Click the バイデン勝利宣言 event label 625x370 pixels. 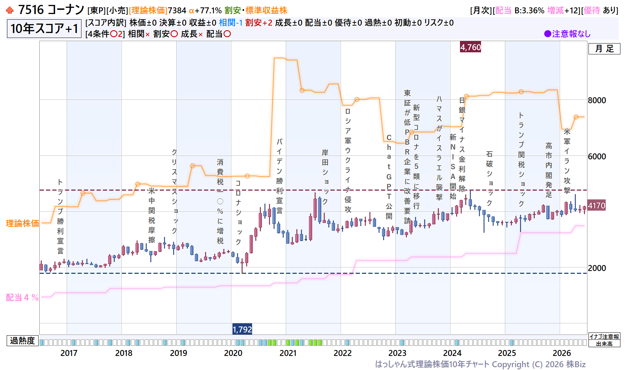click(x=279, y=176)
